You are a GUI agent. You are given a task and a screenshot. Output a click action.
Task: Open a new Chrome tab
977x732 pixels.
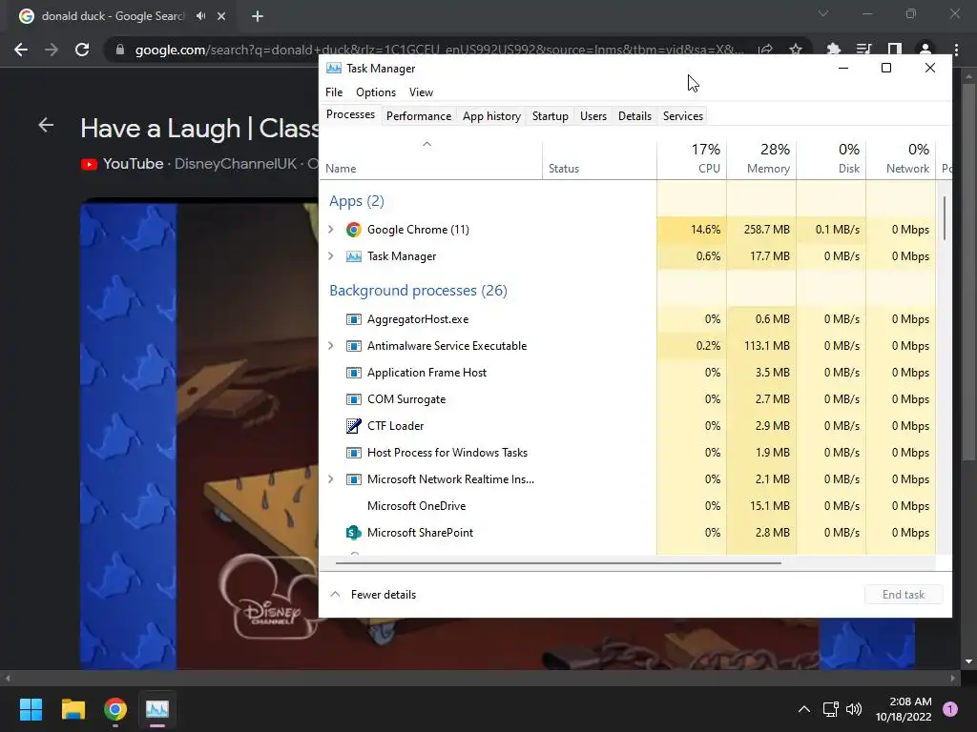pos(258,16)
